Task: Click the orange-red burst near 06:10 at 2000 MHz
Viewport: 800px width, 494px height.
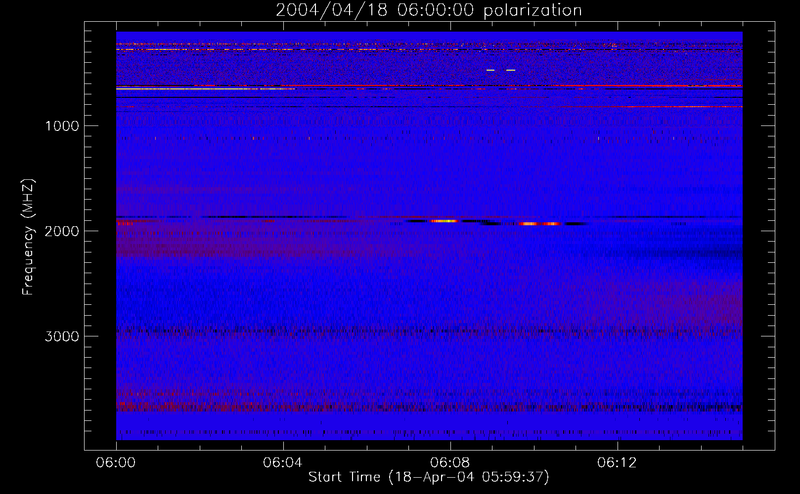Action: [x=540, y=224]
